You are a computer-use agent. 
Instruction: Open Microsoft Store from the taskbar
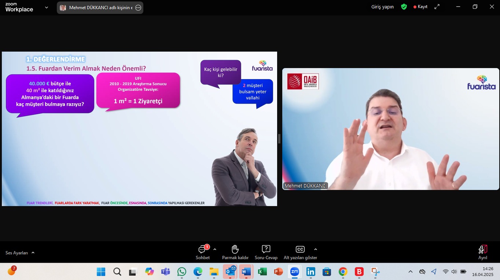coord(327,272)
